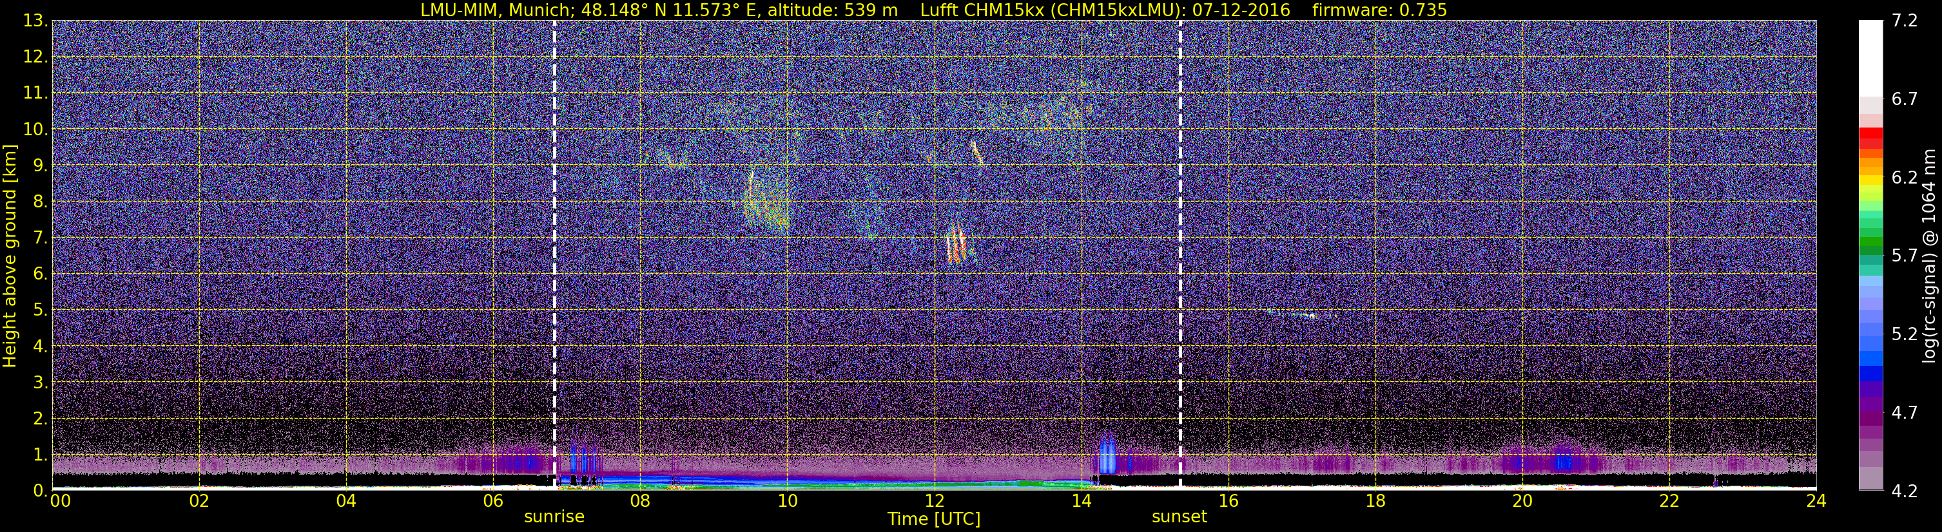Click the 'sunrise' label below the axis

click(x=554, y=517)
